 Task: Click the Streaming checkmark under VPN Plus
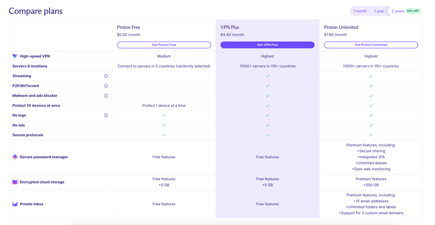268,76
